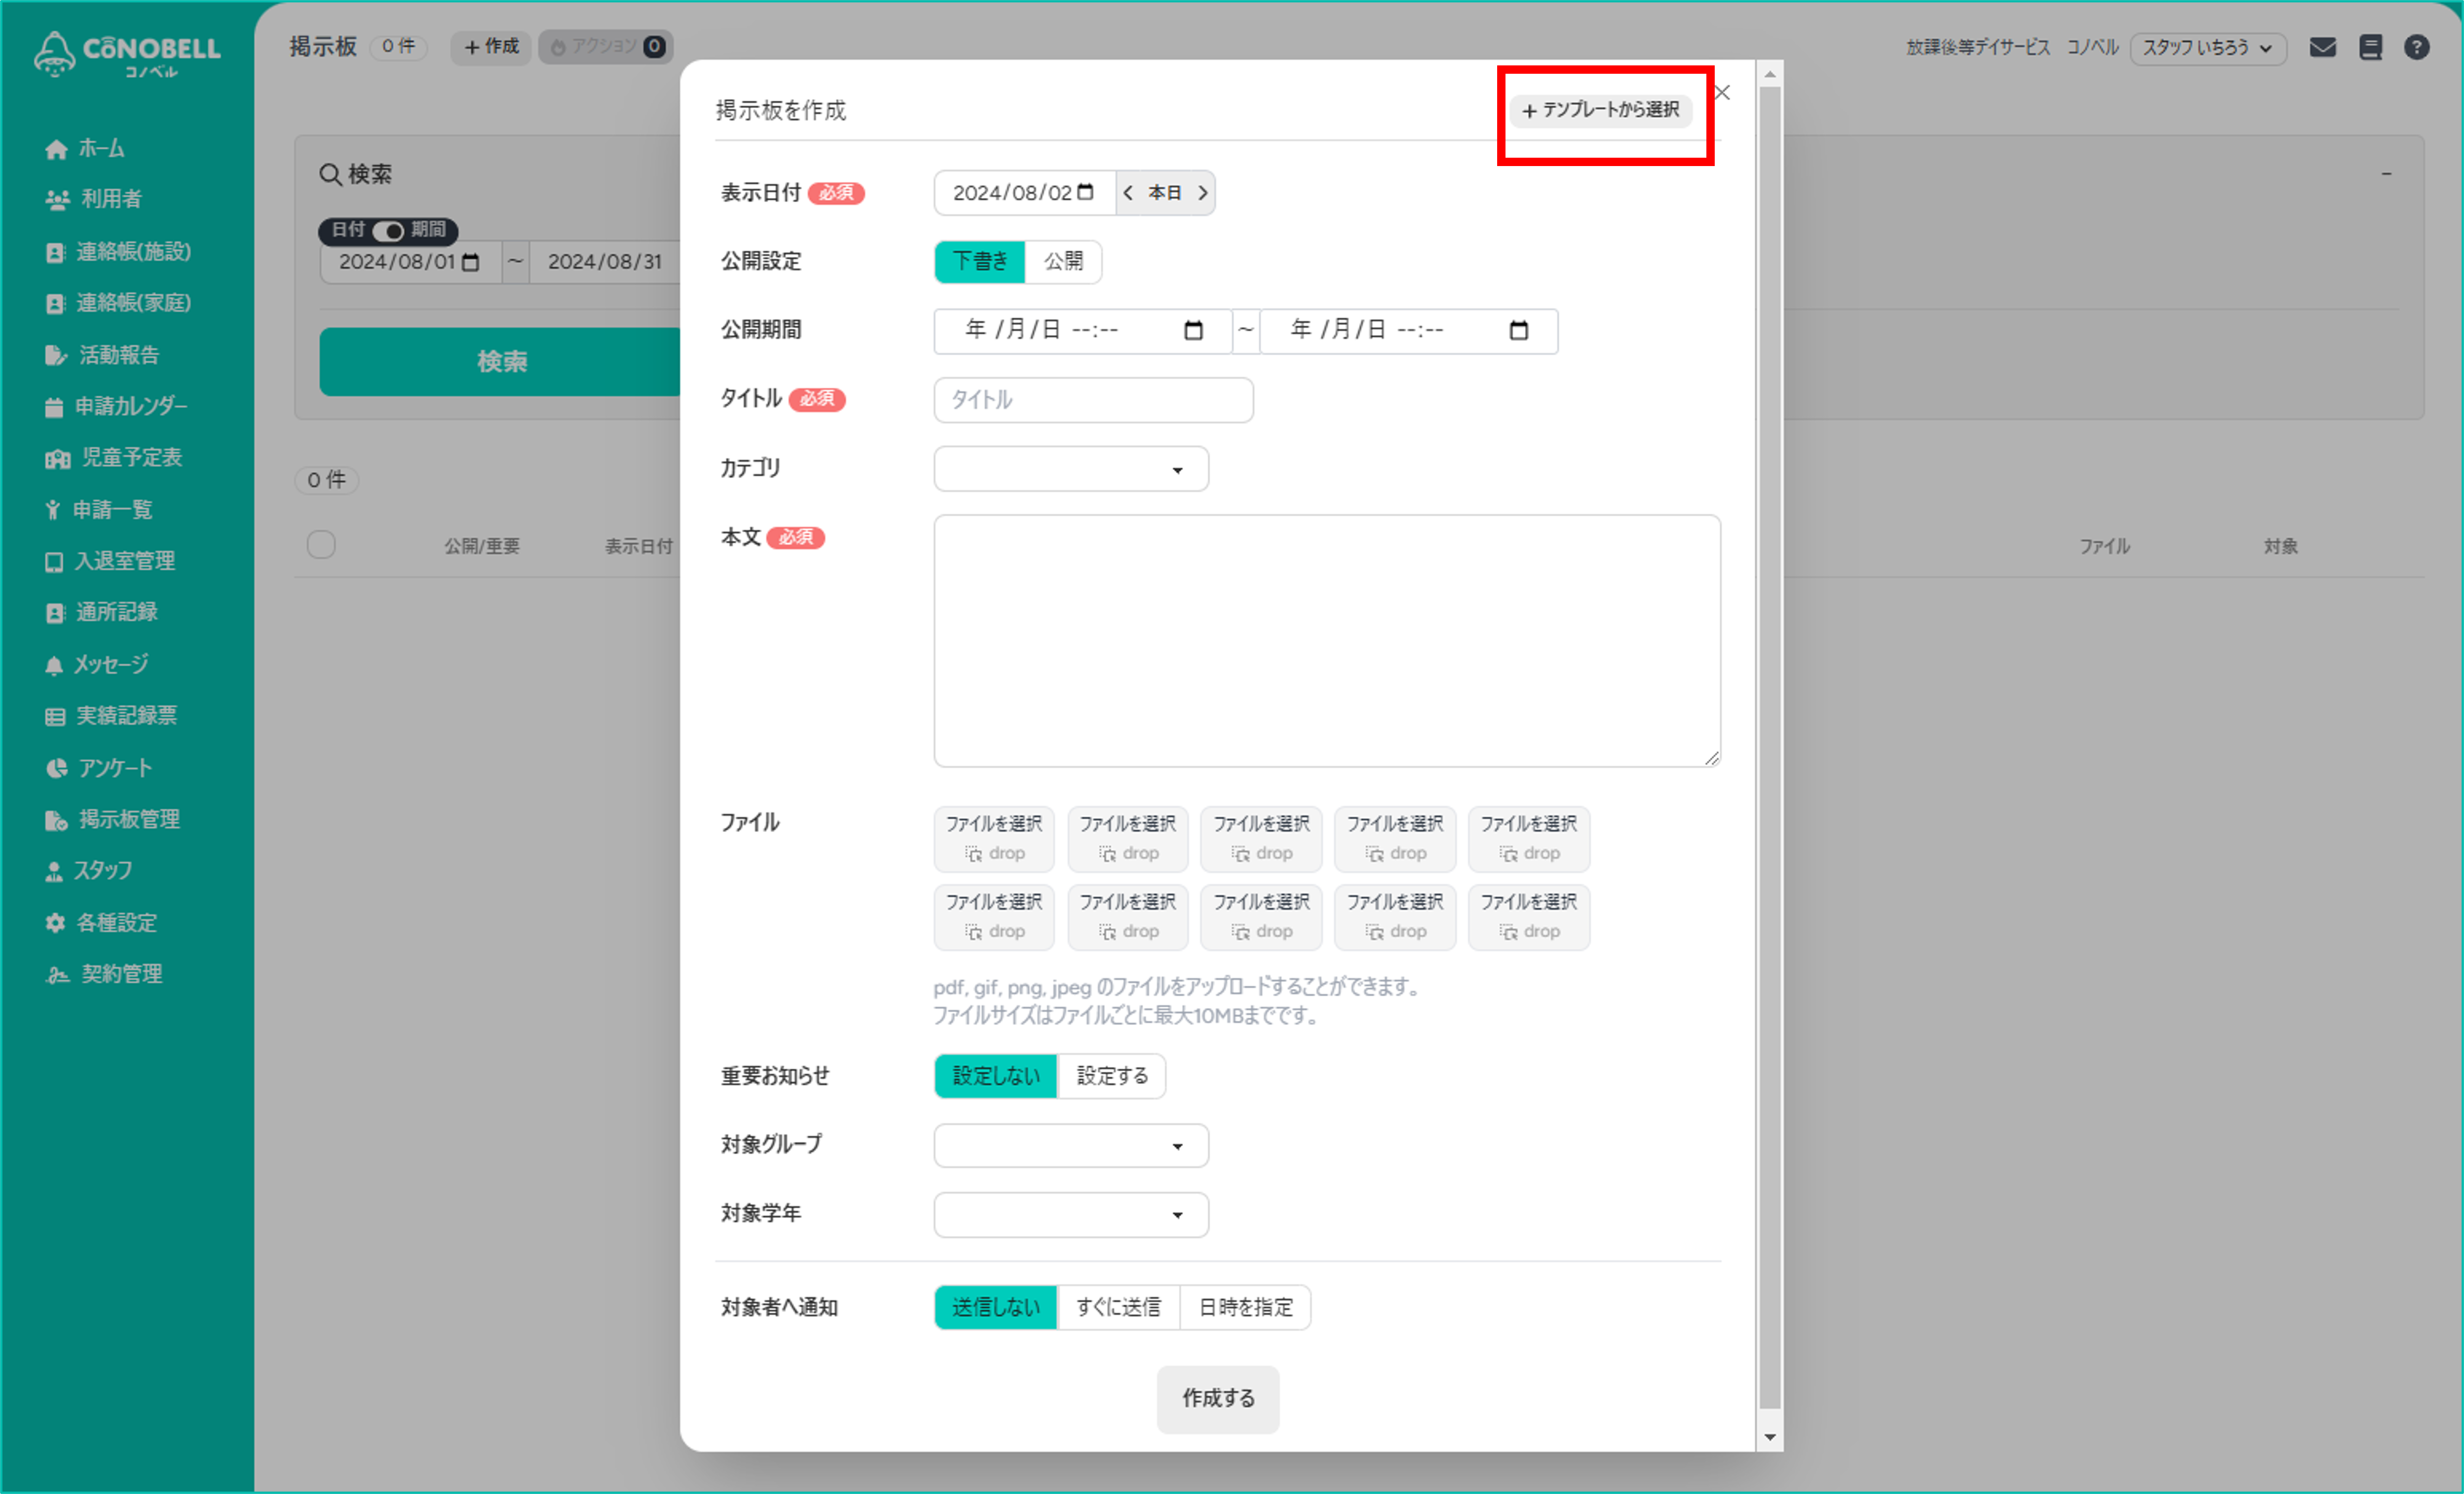This screenshot has height=1494, width=2464.
Task: Tick the select-all checkbox in table header
Action: 321,545
